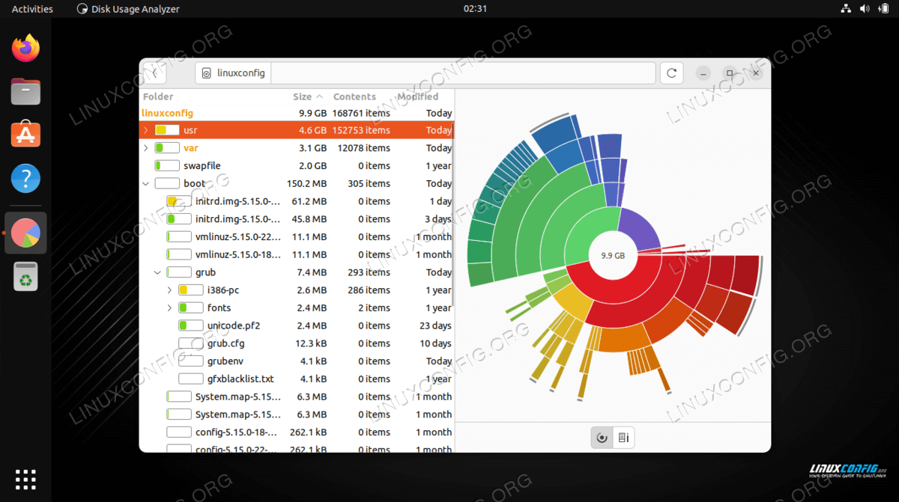The image size is (899, 502).
Task: Open the Activities overview
Action: click(x=32, y=9)
